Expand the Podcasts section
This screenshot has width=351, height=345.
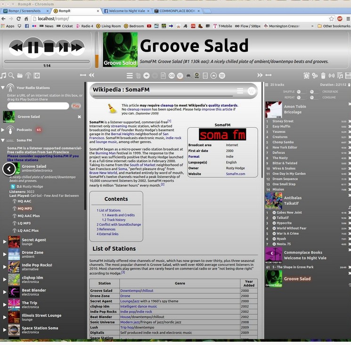click(3, 130)
